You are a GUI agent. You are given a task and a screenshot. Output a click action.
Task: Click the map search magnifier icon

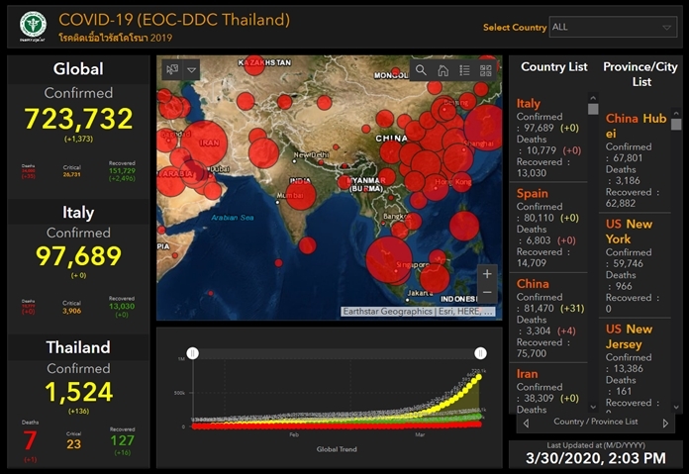coord(422,70)
